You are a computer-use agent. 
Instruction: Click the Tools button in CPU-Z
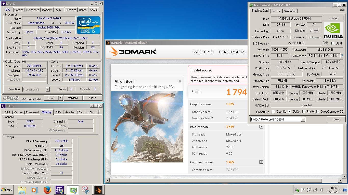tap(51, 98)
